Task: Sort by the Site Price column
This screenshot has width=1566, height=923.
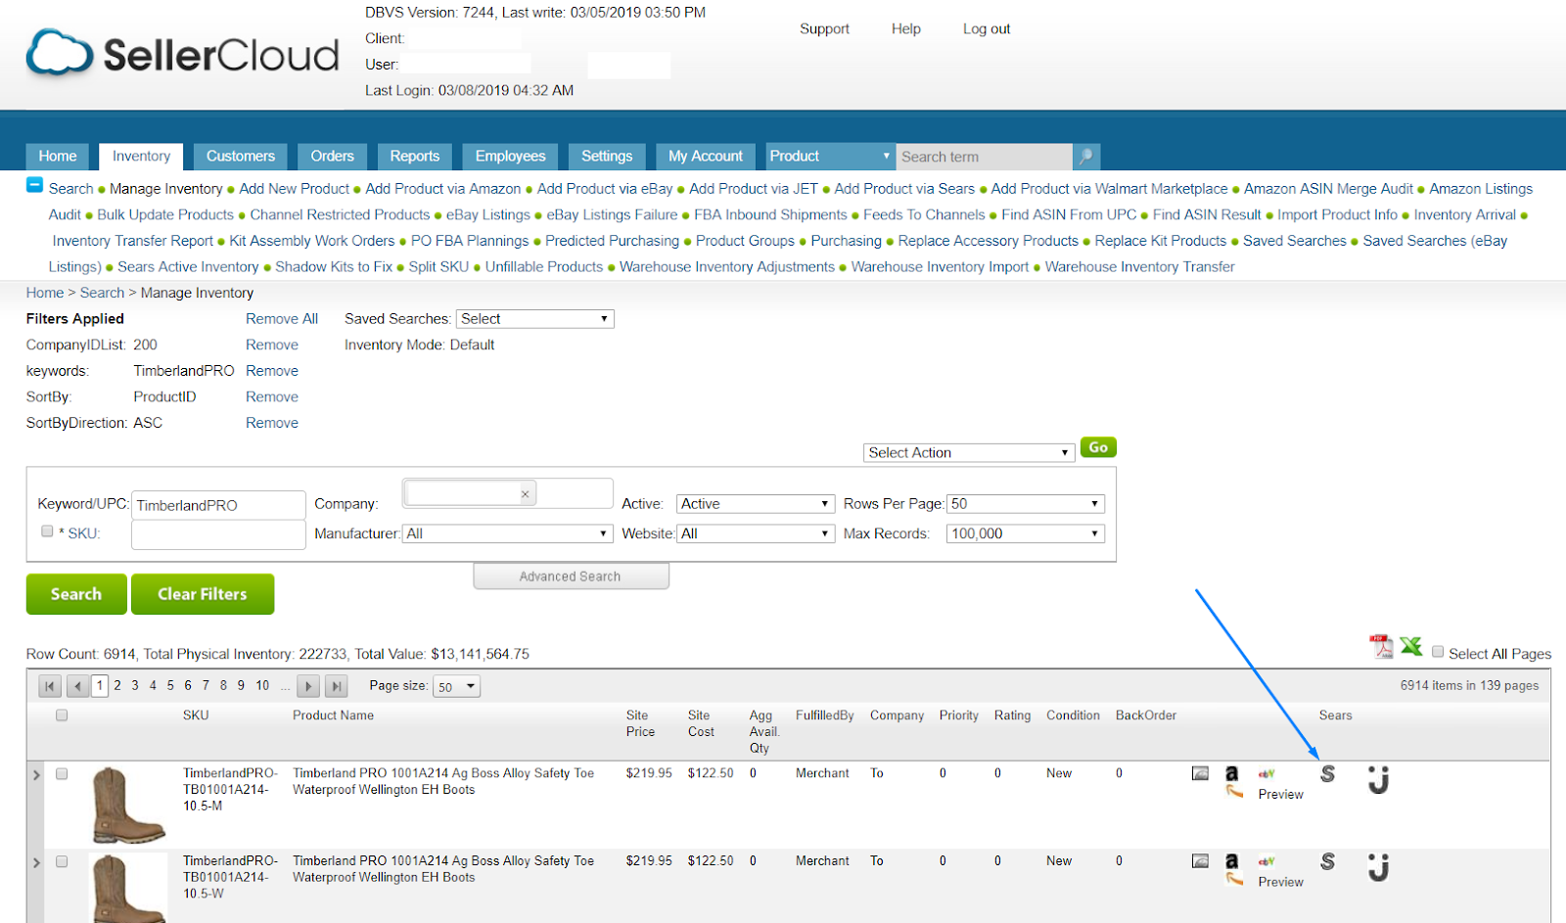Action: 640,723
